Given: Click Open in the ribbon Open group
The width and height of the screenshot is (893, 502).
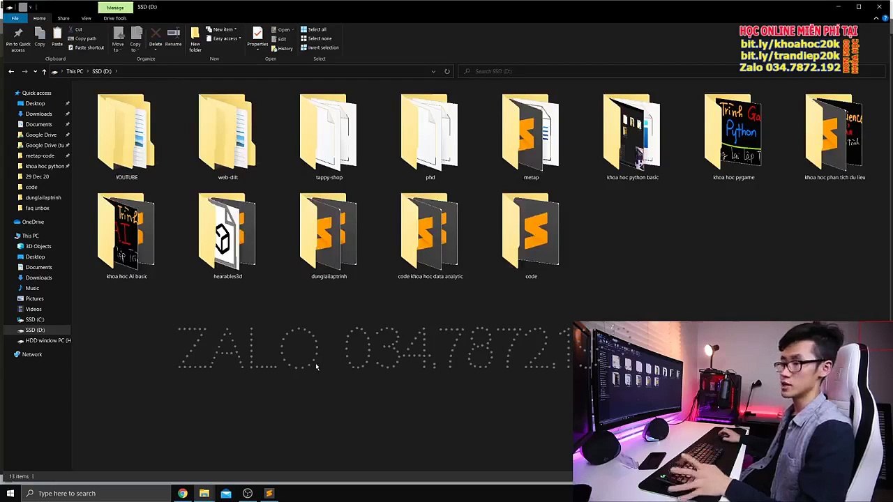Looking at the screenshot, I should click(x=282, y=30).
